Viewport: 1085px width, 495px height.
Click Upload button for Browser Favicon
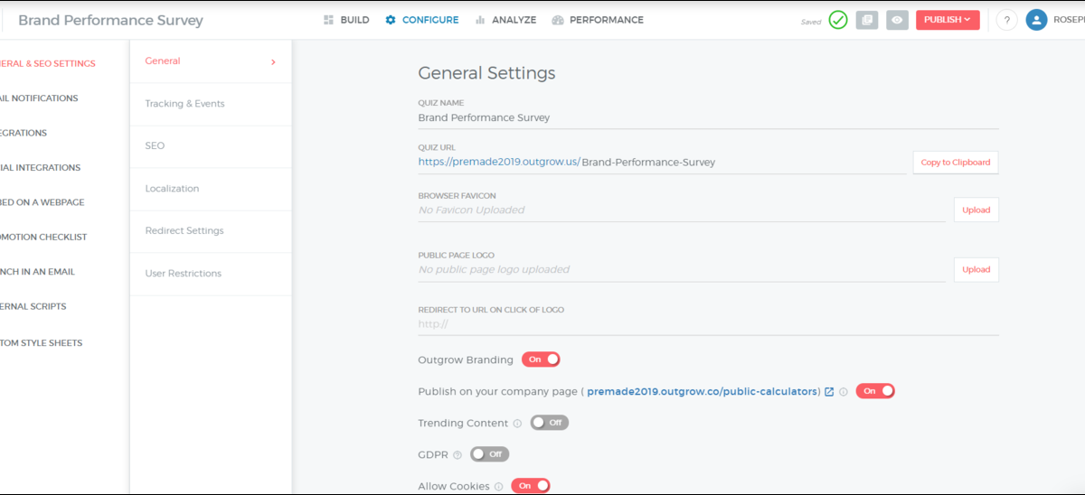pos(976,210)
